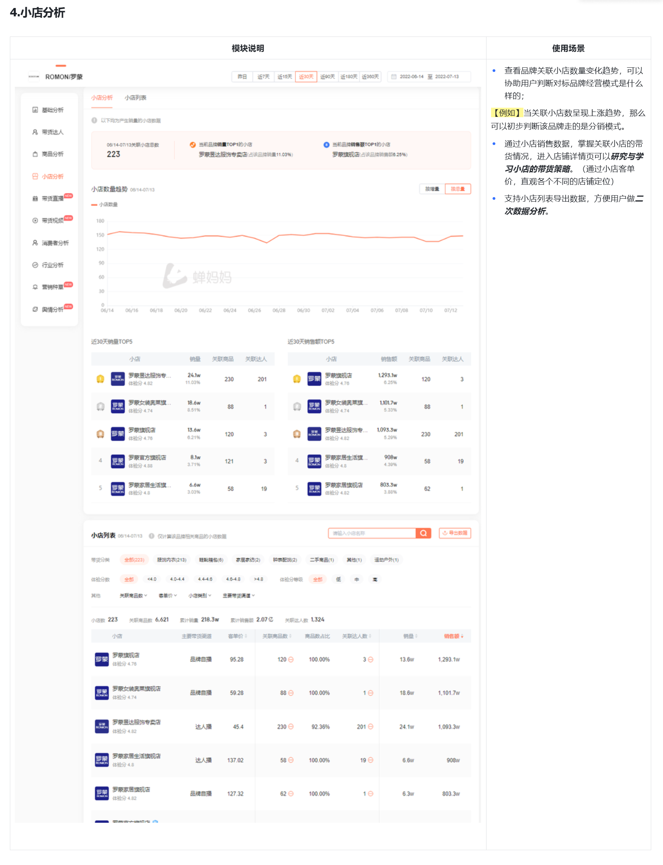Open 消费者分析 sidebar item
This screenshot has width=663, height=865.
point(51,243)
